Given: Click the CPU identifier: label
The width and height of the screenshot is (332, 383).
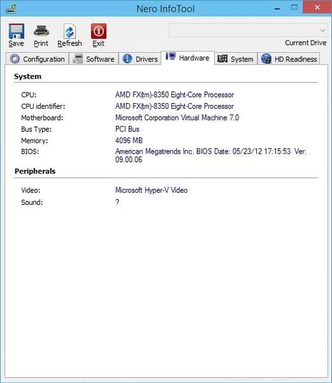Looking at the screenshot, I should pyautogui.click(x=43, y=106).
